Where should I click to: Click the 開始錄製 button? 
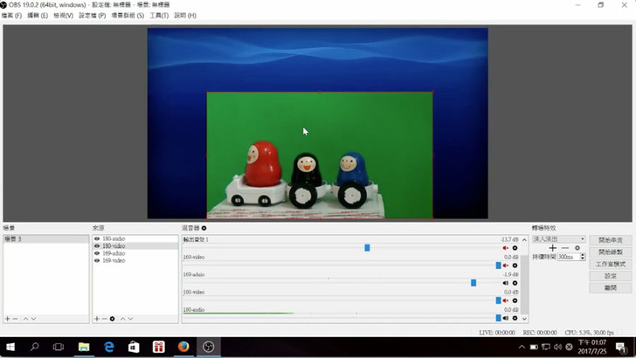(610, 251)
